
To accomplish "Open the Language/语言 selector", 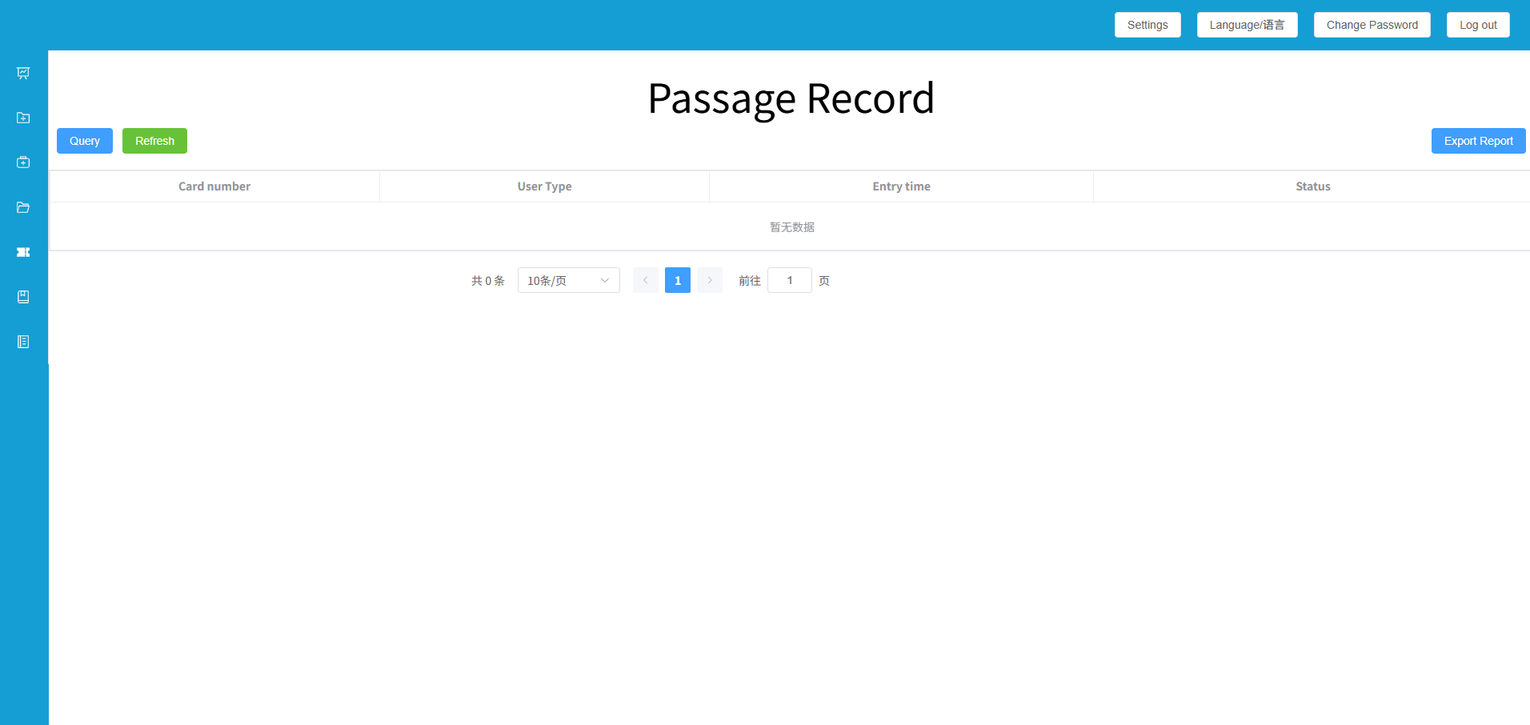I will point(1247,25).
